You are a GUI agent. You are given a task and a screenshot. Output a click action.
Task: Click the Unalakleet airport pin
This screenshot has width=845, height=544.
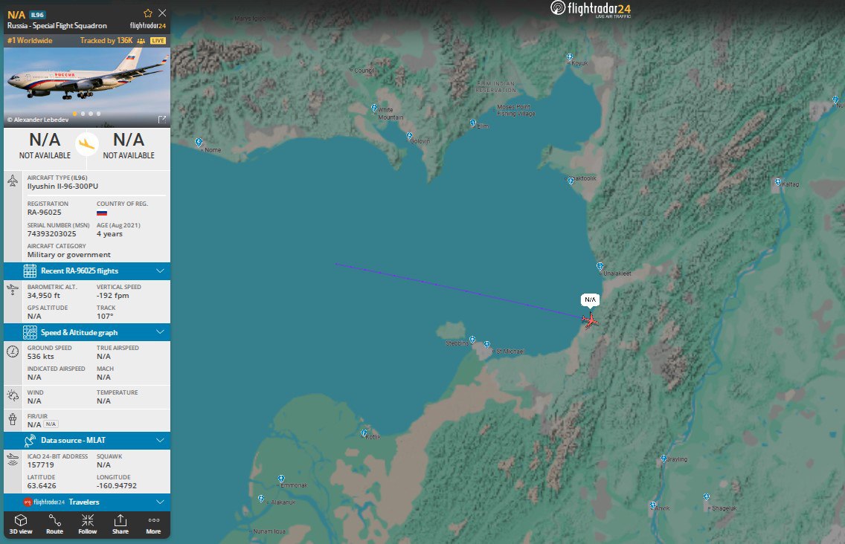600,266
